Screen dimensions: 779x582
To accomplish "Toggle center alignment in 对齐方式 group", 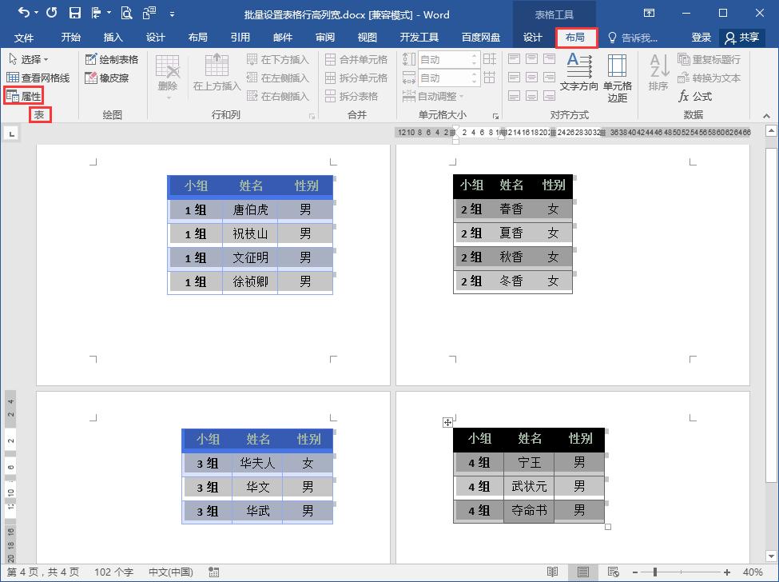I will [x=531, y=78].
